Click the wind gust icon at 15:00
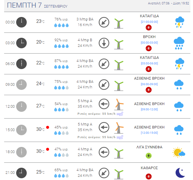Image resolution: width=193 pixels, height=180 pixels. [x=120, y=137]
